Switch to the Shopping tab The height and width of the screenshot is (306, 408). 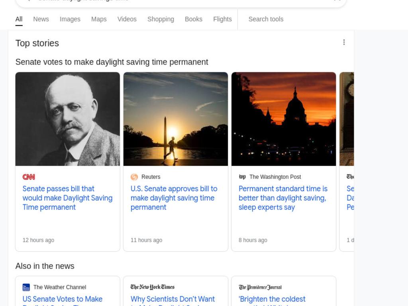pyautogui.click(x=161, y=19)
